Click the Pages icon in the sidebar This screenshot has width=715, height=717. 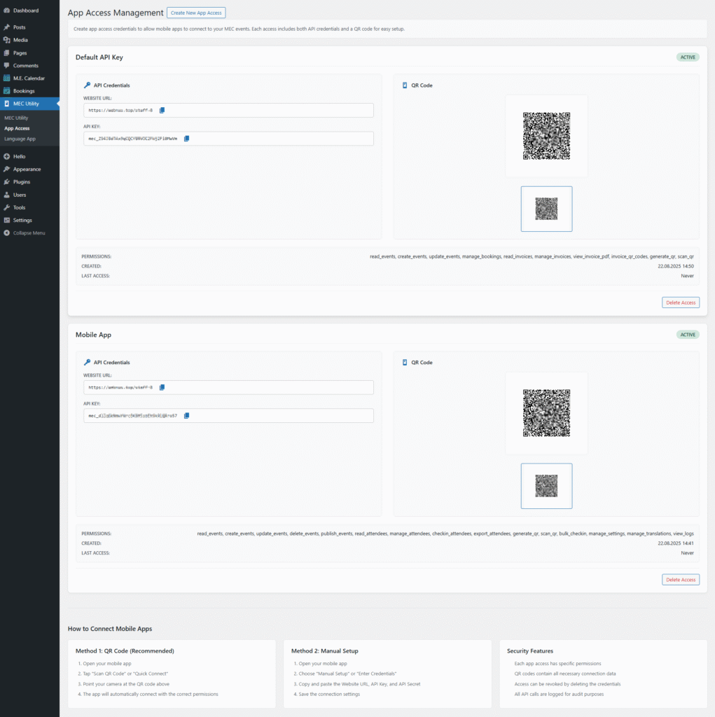[x=7, y=53]
